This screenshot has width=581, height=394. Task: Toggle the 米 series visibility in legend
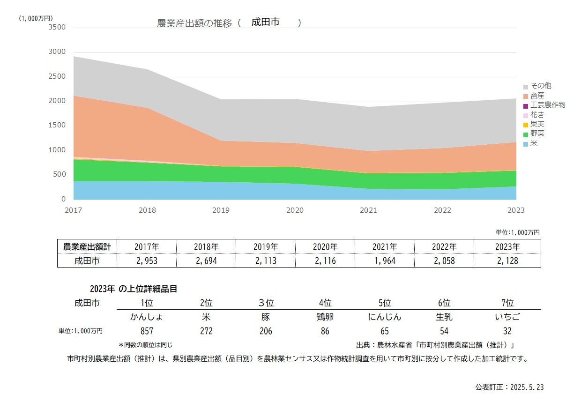536,144
